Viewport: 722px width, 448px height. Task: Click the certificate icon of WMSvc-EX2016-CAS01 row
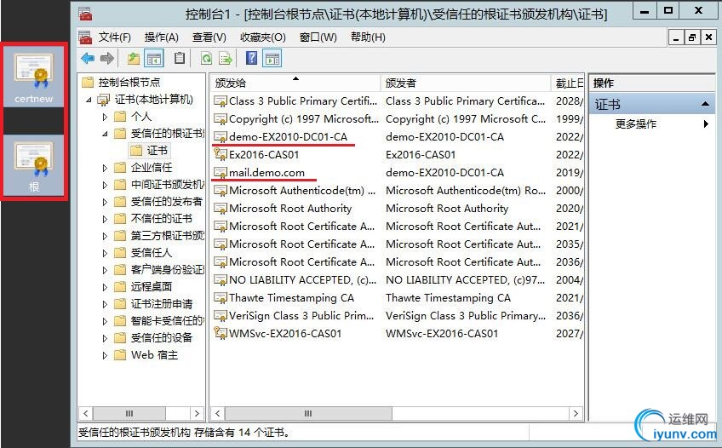221,333
